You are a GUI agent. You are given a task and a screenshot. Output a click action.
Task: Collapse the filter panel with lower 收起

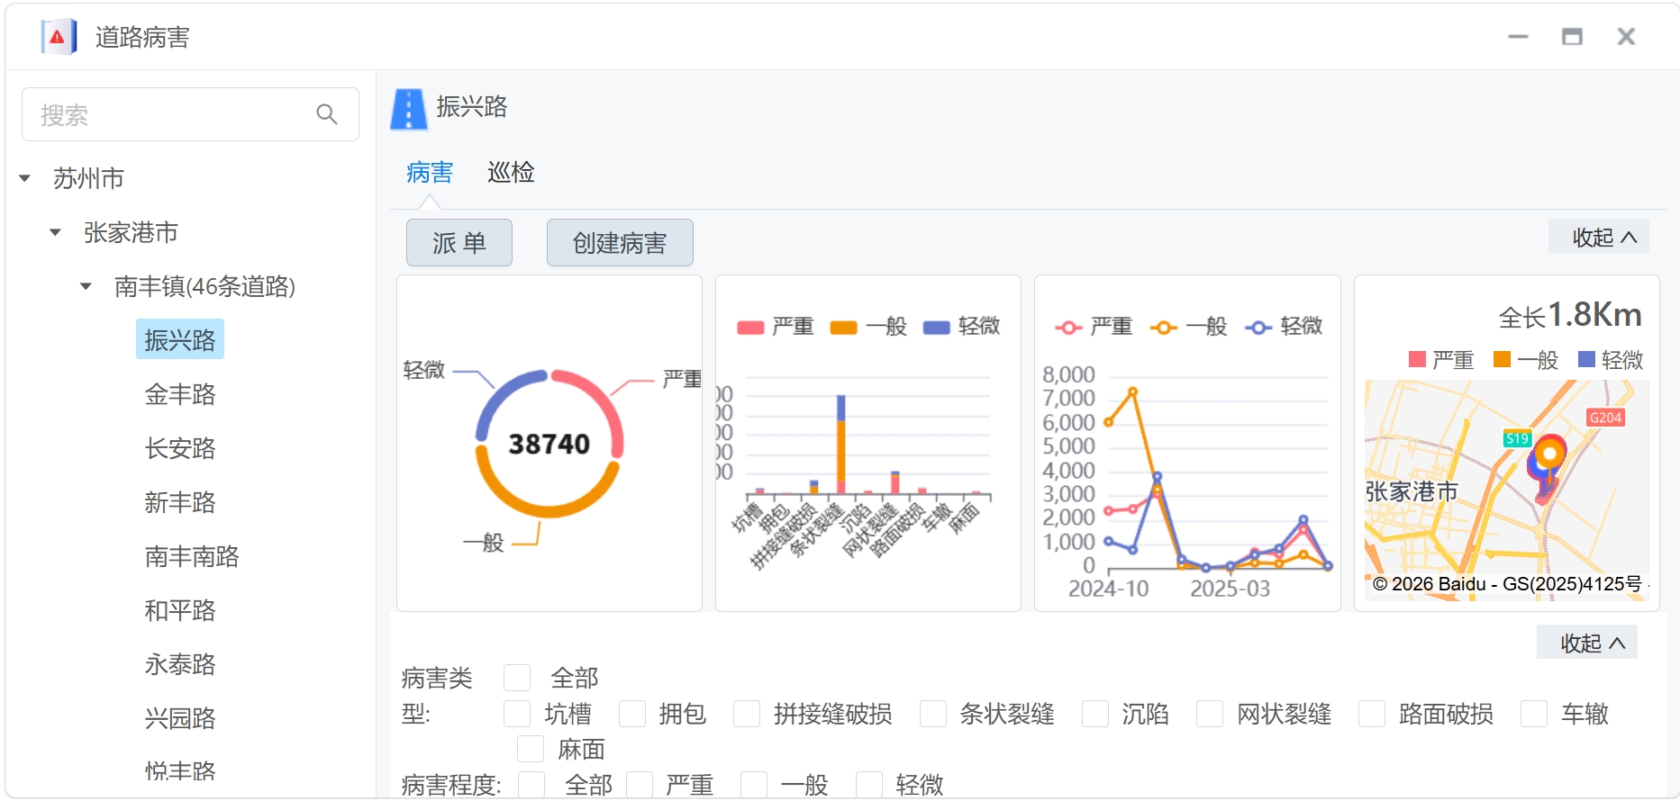[1587, 643]
